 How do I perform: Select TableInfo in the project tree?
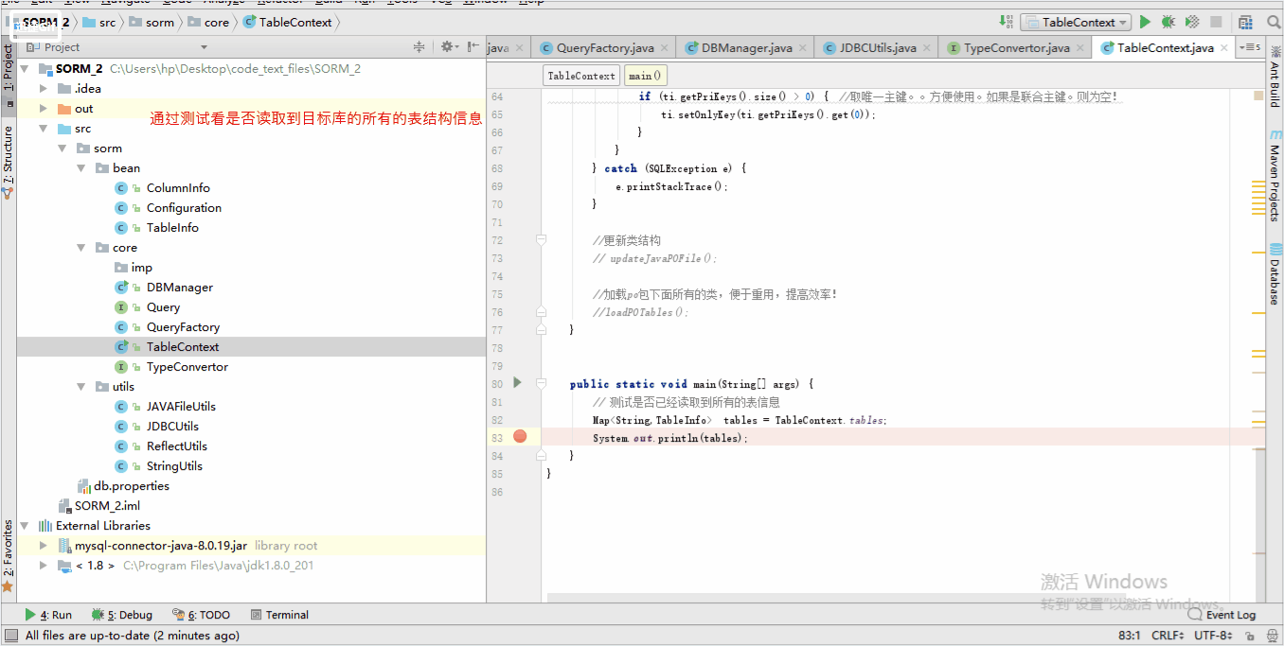click(x=172, y=228)
